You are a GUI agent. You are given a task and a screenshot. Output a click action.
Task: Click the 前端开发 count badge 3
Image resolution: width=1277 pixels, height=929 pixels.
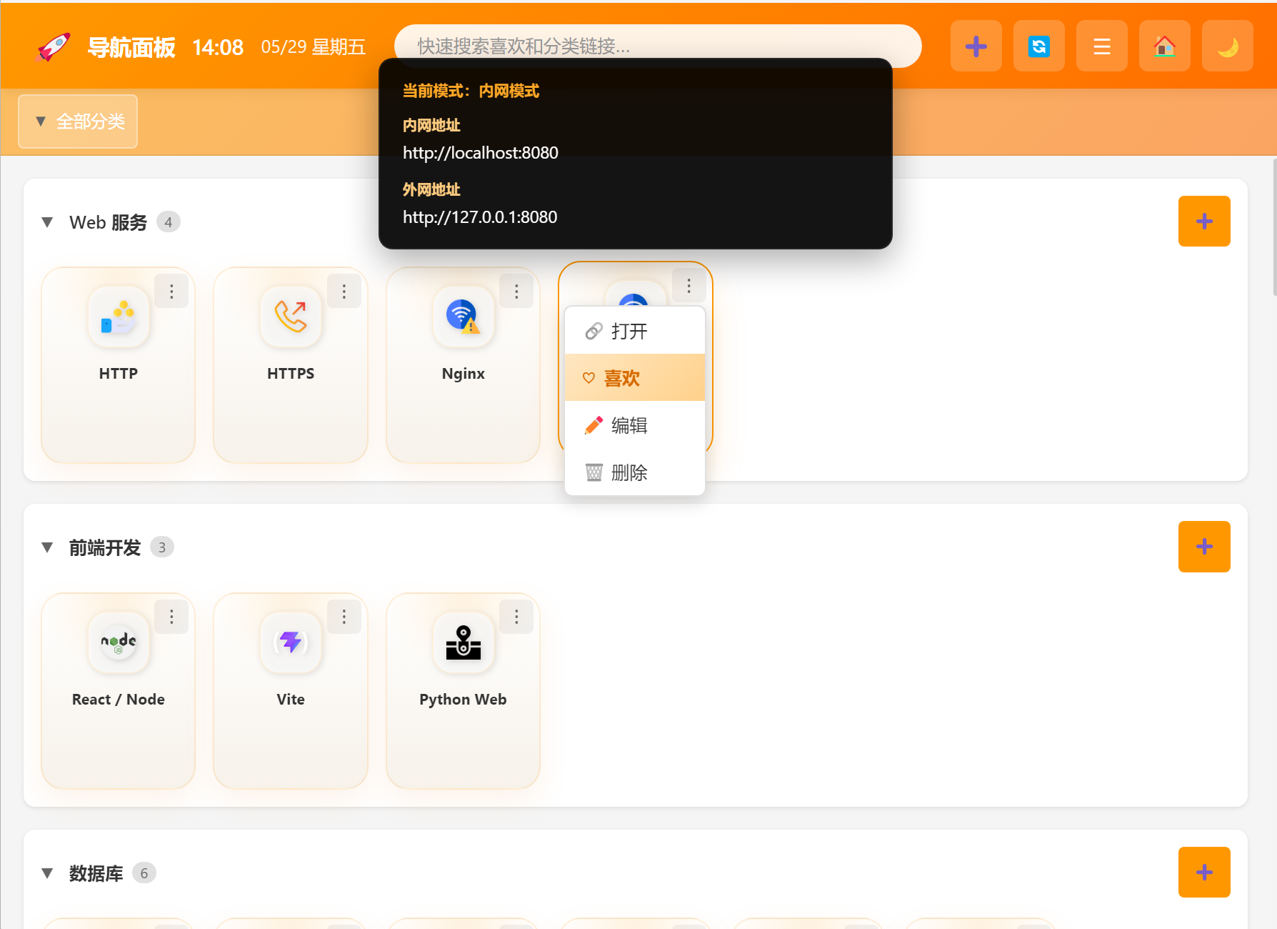[x=162, y=547]
